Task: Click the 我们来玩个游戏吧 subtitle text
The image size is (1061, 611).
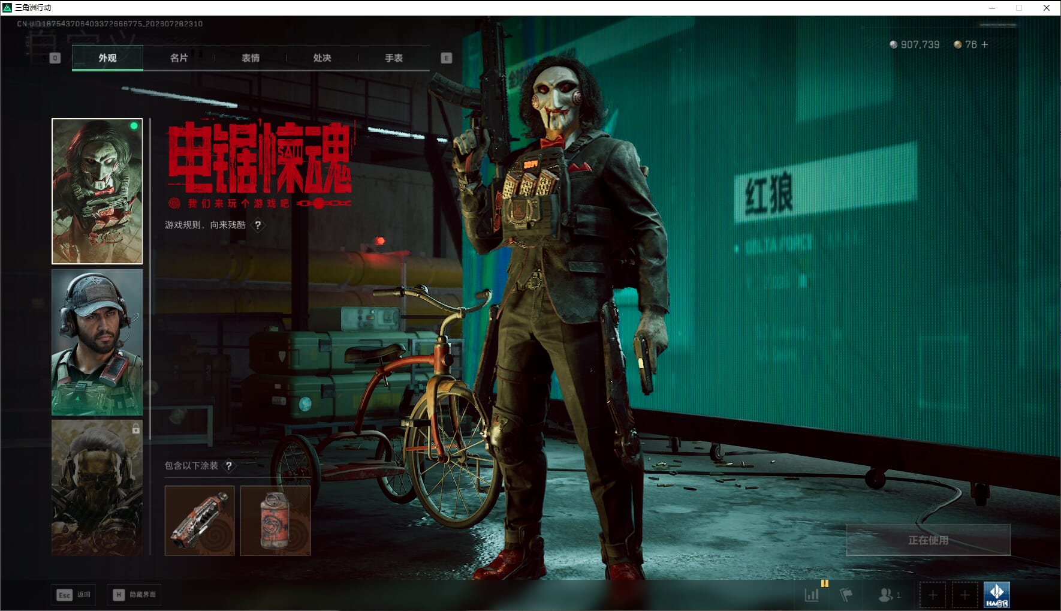Action: tap(239, 204)
